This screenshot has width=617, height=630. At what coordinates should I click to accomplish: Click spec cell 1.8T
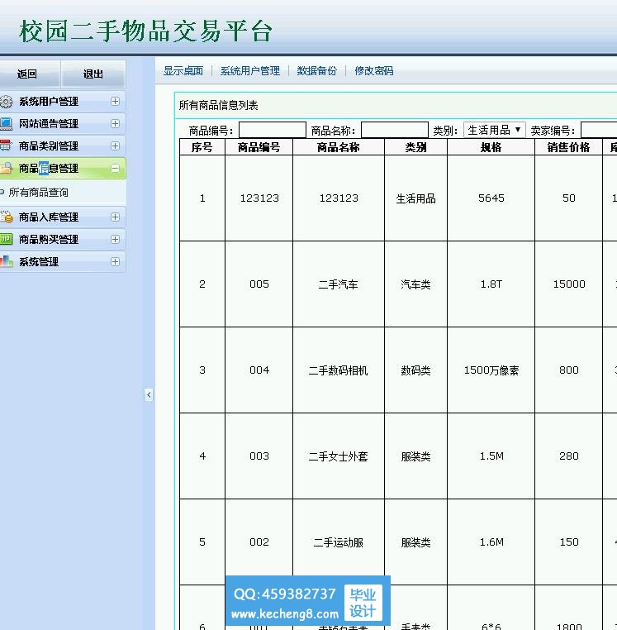click(x=491, y=284)
